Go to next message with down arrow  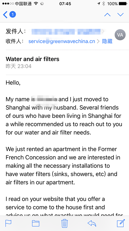tap(120, 15)
